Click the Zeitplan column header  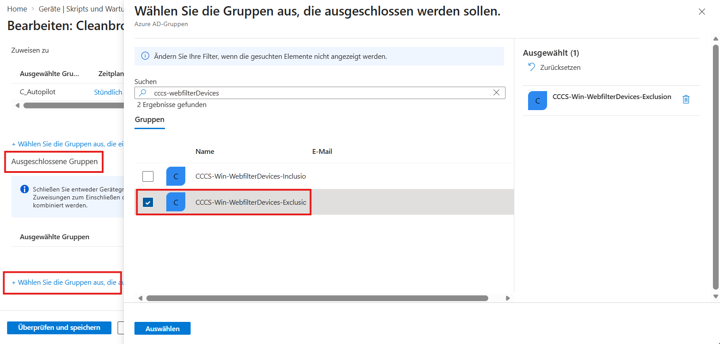(111, 73)
